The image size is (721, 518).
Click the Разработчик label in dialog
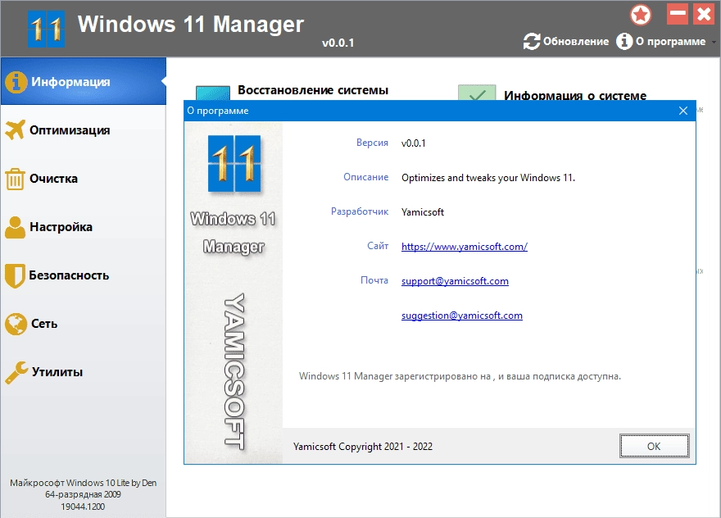360,211
